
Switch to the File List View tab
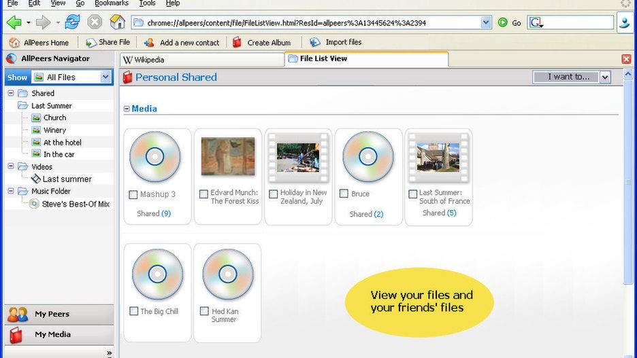(x=366, y=59)
